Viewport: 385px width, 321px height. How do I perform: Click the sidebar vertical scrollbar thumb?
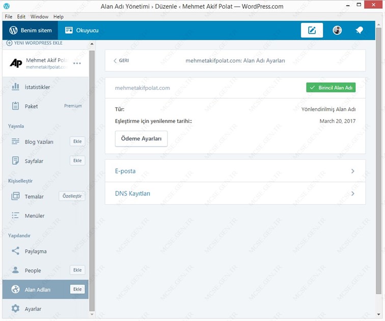pyautogui.click(x=92, y=181)
